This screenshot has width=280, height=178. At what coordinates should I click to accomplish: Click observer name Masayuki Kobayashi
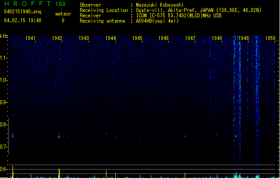click(x=160, y=5)
